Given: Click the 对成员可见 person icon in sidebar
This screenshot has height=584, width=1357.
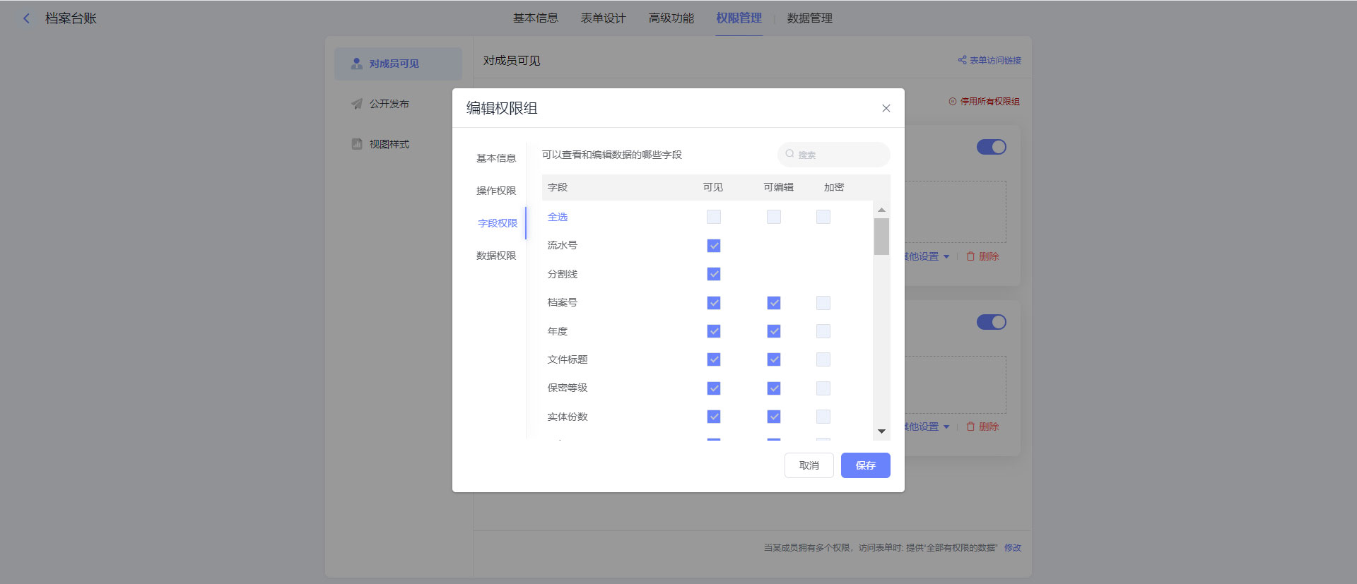Looking at the screenshot, I should click(x=357, y=64).
